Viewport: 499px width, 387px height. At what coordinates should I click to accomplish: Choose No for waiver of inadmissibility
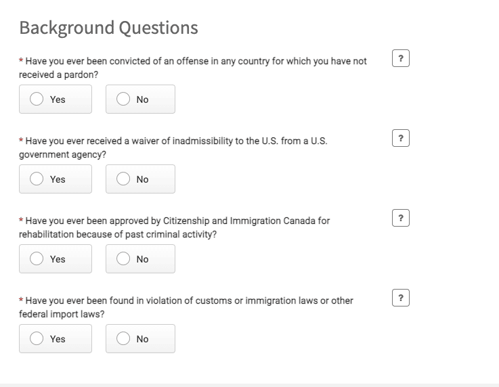(x=140, y=179)
